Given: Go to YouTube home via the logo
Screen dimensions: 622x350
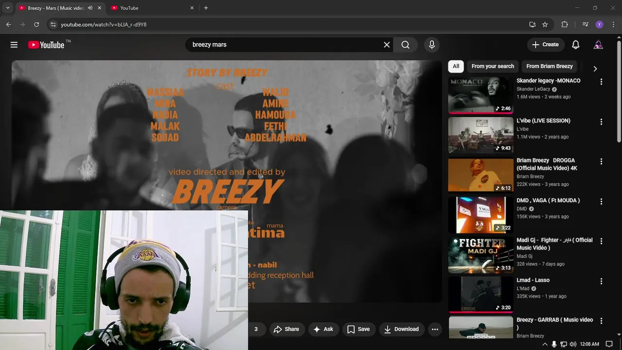Looking at the screenshot, I should pyautogui.click(x=46, y=45).
